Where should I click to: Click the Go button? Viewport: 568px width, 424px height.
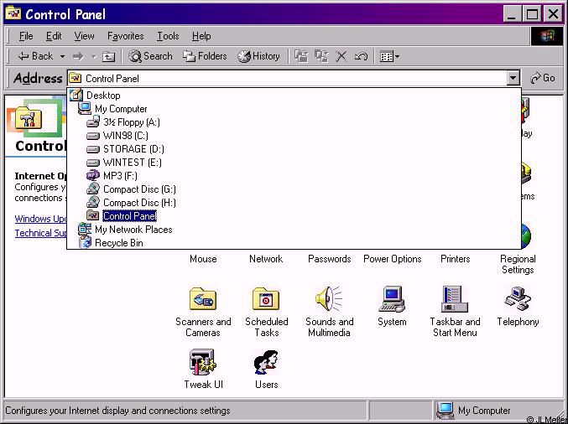[542, 78]
